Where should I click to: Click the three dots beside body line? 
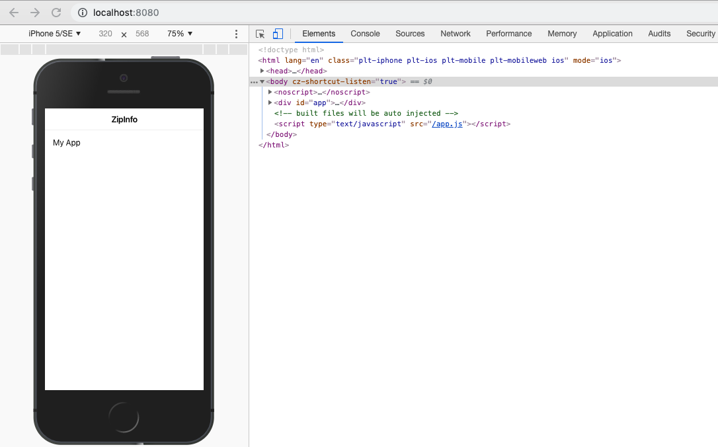point(254,82)
